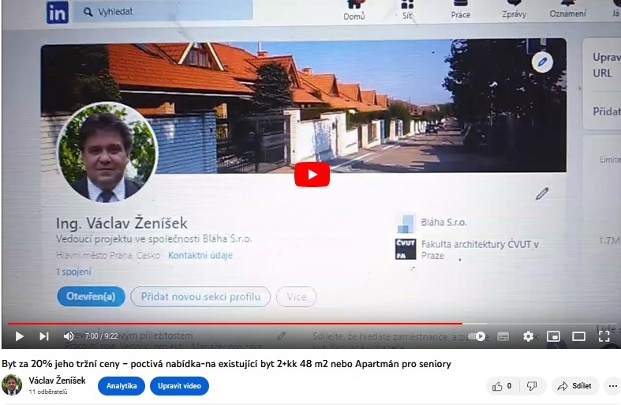Screen dimensions: 621x405
Task: Open the Oznámení navigation item
Action: [x=567, y=9]
